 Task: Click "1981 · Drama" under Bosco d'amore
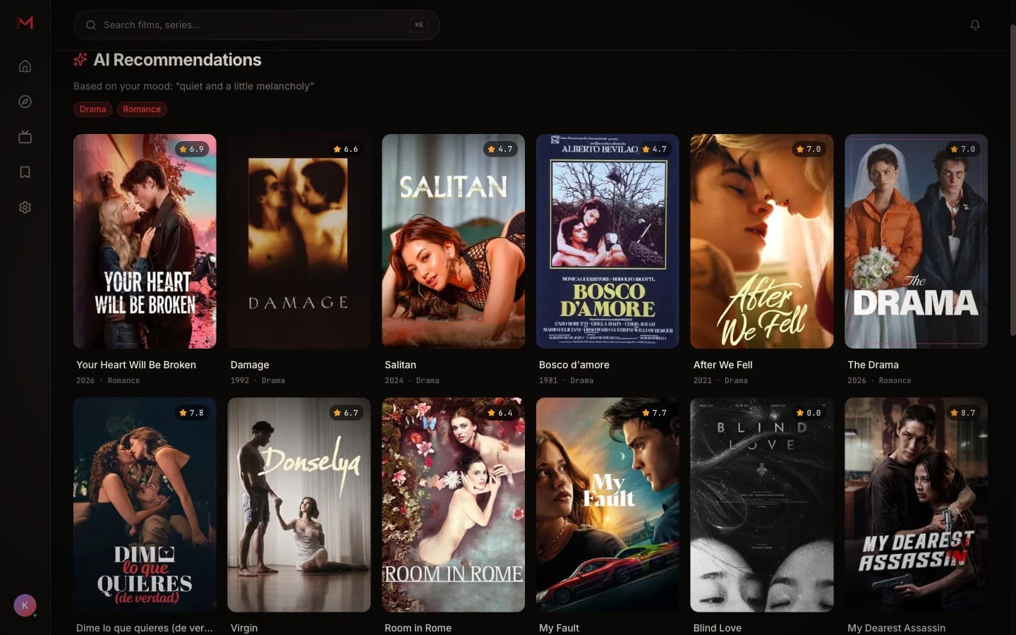(566, 380)
